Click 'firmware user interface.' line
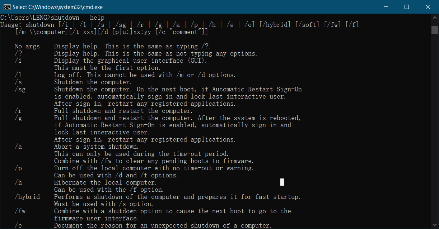 tap(97, 218)
